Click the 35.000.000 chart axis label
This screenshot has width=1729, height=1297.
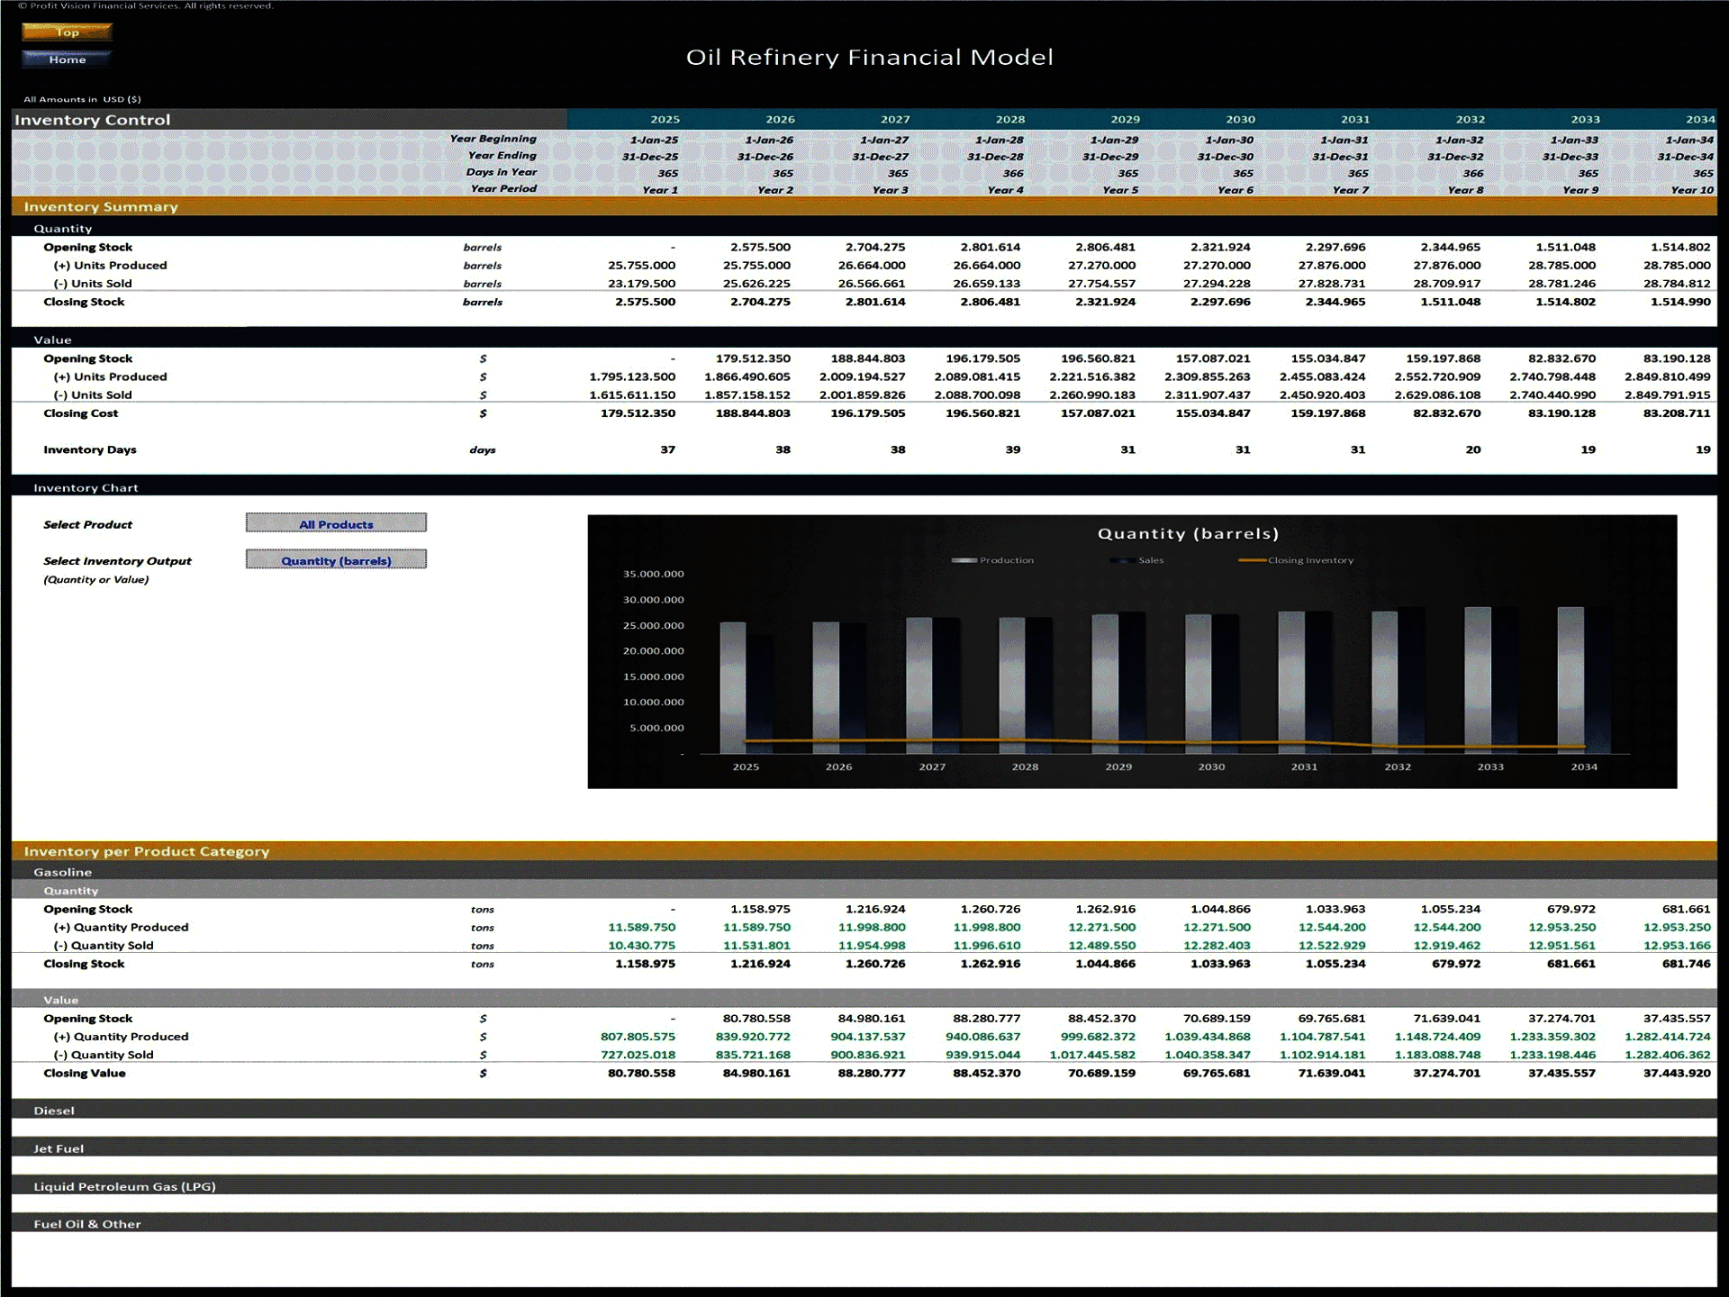(654, 574)
